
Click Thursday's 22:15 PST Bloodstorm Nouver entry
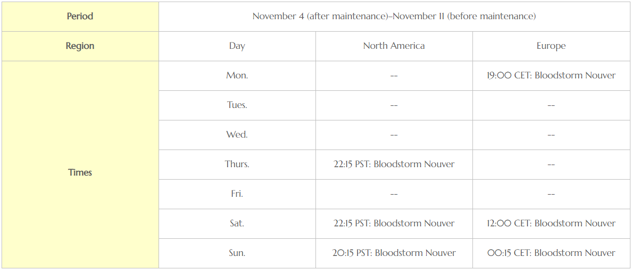[394, 165]
